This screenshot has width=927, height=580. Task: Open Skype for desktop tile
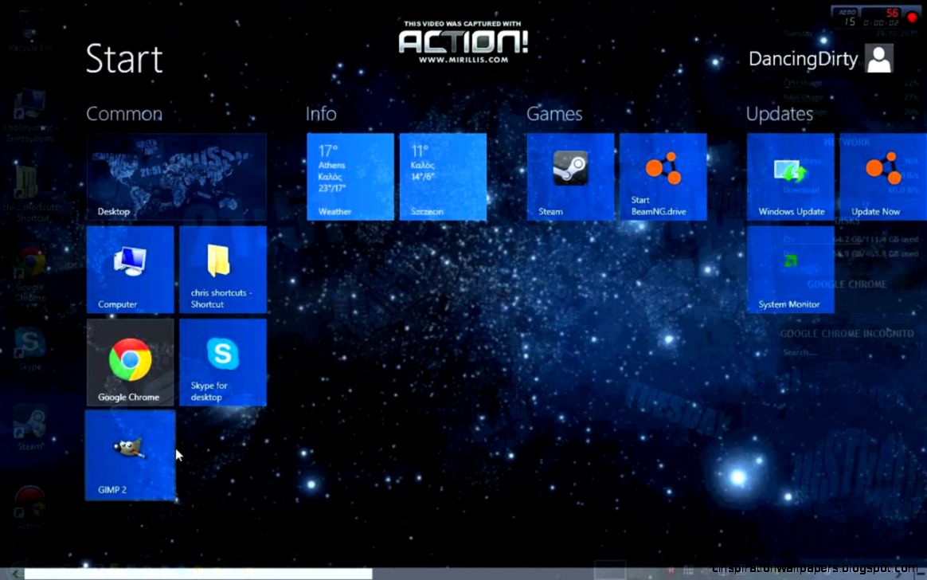(223, 362)
